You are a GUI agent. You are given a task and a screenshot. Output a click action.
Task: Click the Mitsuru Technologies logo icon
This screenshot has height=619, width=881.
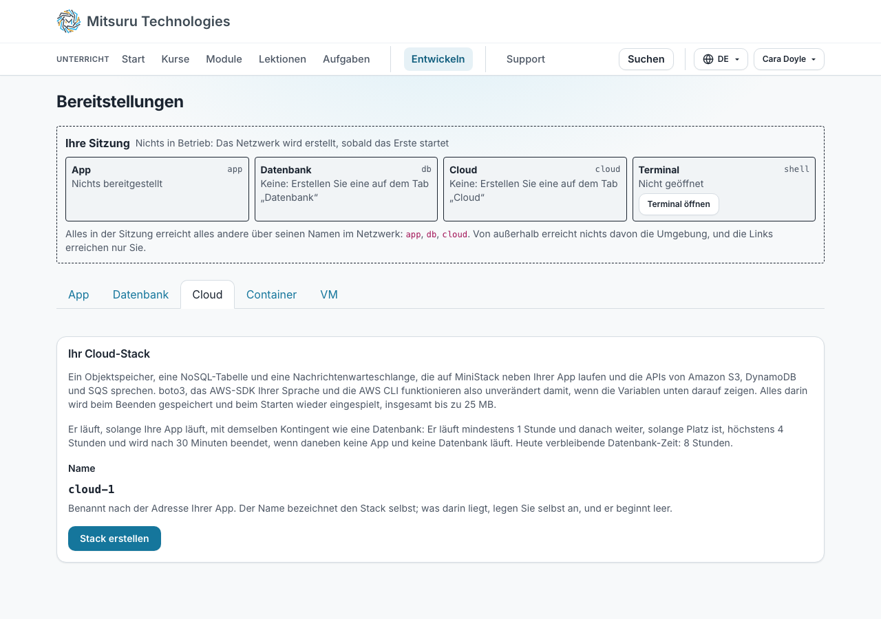(x=69, y=21)
